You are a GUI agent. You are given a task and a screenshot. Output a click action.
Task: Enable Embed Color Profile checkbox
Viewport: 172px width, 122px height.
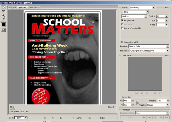[122, 28]
